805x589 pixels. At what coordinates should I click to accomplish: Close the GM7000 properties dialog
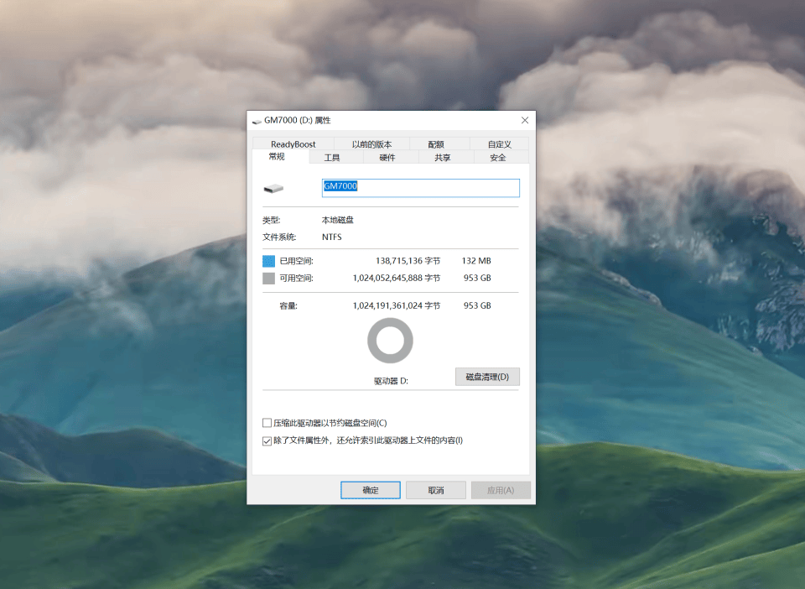[525, 120]
